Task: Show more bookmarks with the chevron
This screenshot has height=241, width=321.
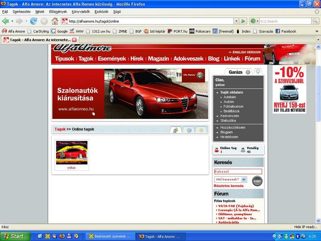Action: pos(317,31)
